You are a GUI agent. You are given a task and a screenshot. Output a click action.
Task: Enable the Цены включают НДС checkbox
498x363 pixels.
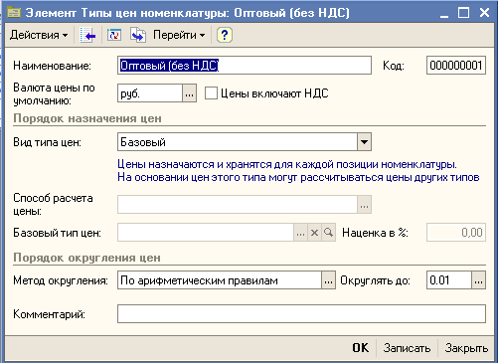pyautogui.click(x=211, y=93)
